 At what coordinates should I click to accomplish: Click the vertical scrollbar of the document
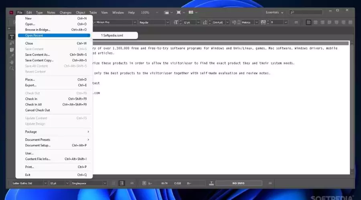point(351,108)
